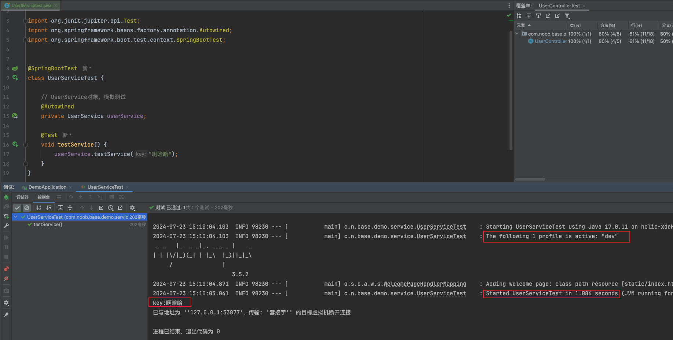The width and height of the screenshot is (673, 340).
Task: Switch to 控制台 console tab
Action: [44, 197]
